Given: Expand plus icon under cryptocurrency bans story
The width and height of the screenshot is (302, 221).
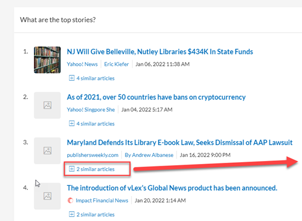Looking at the screenshot, I should pos(71,124).
